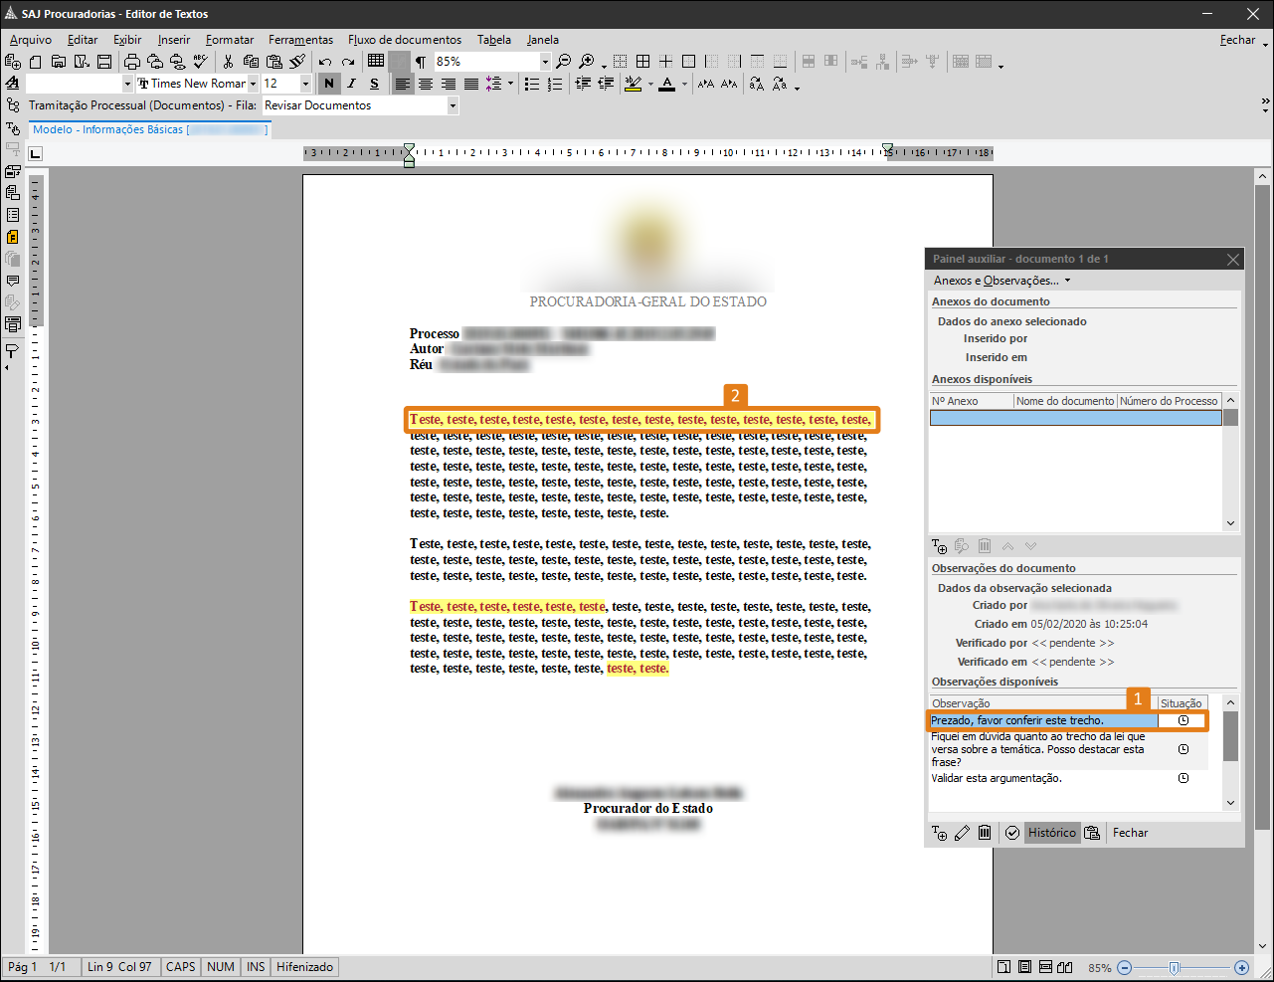Toggle paragraph marks visibility
This screenshot has width=1274, height=982.
[x=420, y=62]
